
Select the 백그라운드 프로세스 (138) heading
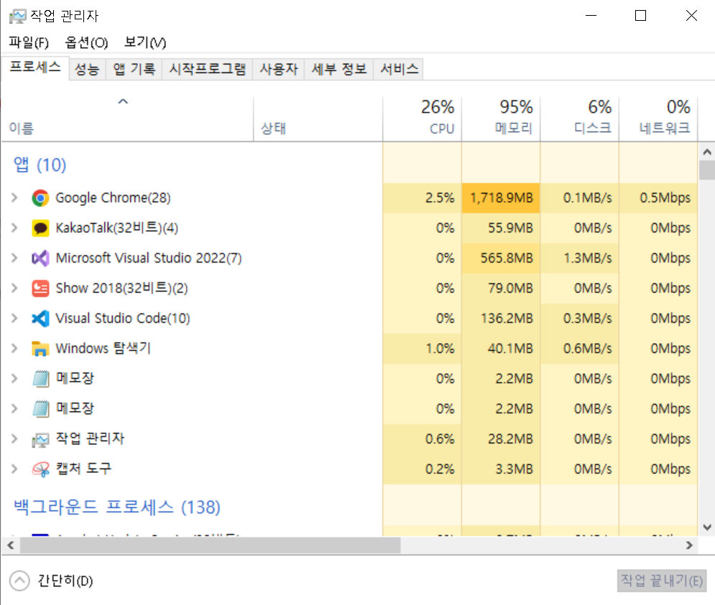(x=117, y=507)
